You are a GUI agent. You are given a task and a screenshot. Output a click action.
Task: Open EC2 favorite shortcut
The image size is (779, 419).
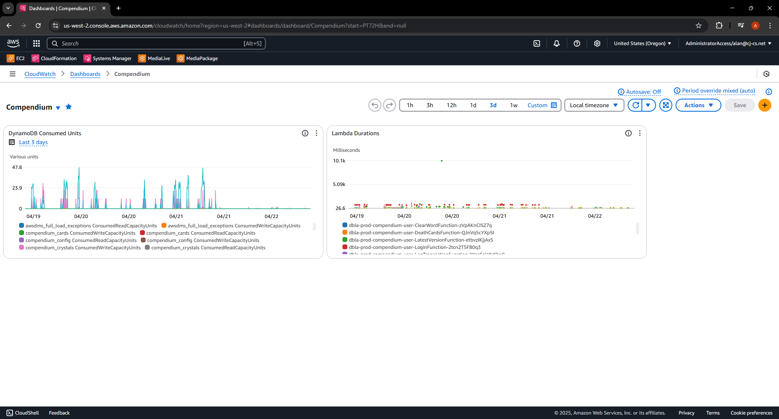tap(16, 58)
